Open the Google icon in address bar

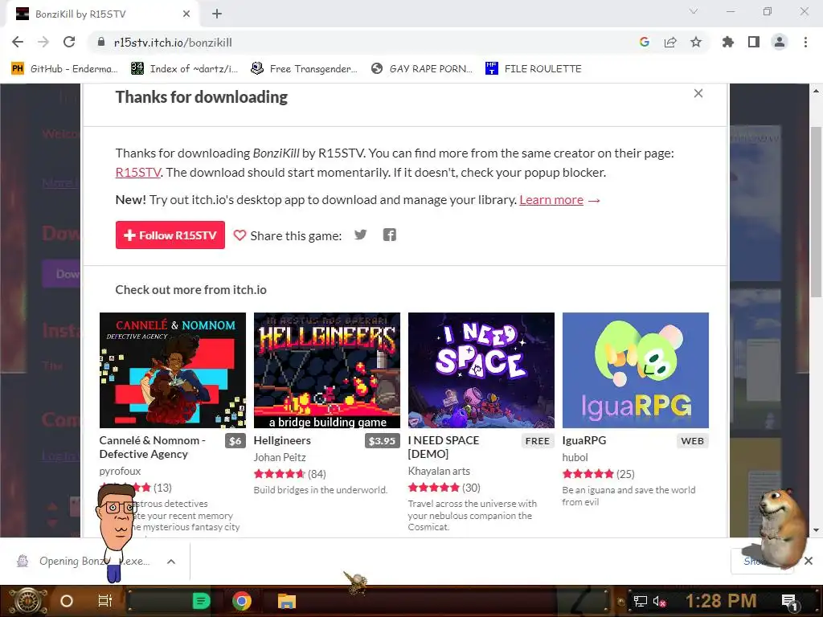[x=645, y=42]
